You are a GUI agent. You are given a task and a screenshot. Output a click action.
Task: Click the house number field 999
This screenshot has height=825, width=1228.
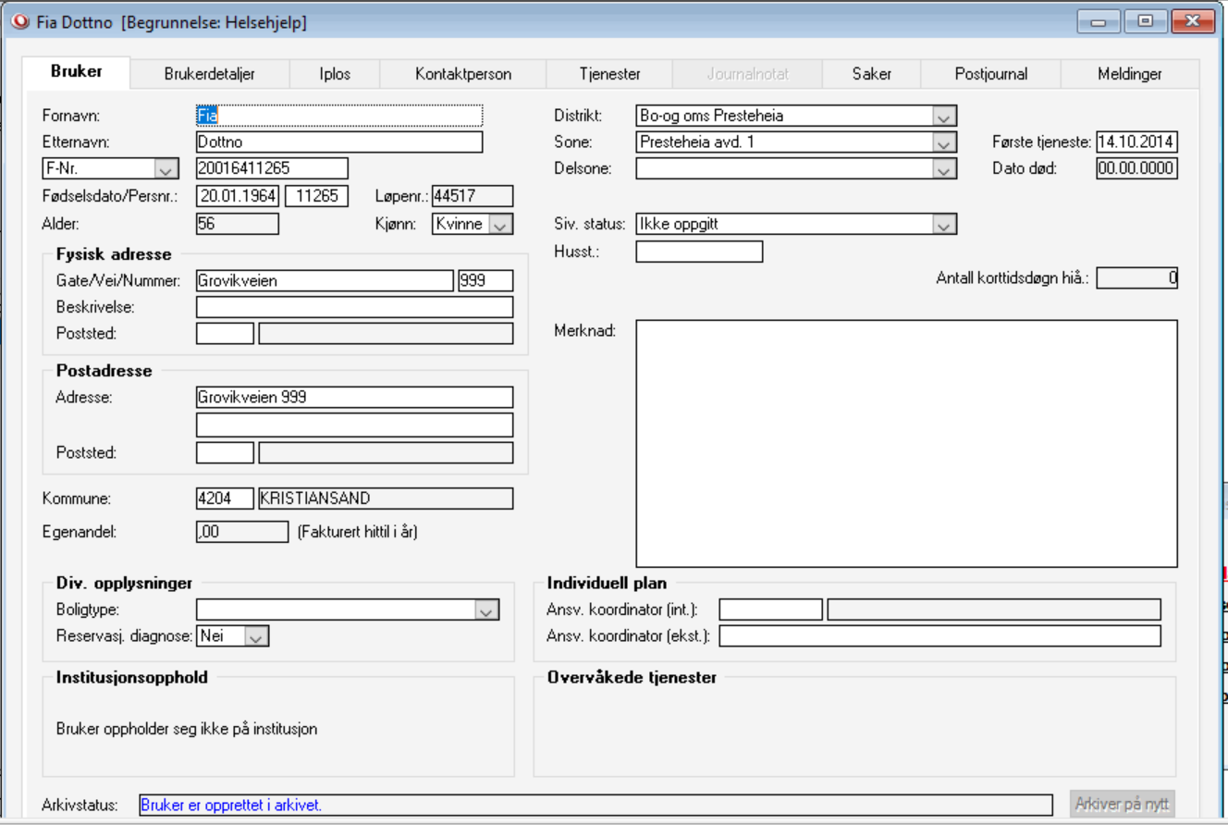coord(485,281)
